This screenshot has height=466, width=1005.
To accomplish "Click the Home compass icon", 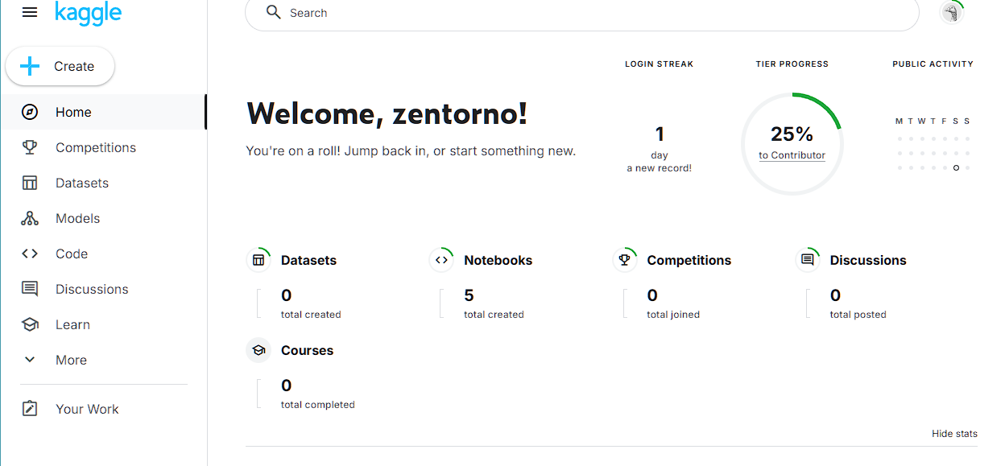I will tap(30, 112).
